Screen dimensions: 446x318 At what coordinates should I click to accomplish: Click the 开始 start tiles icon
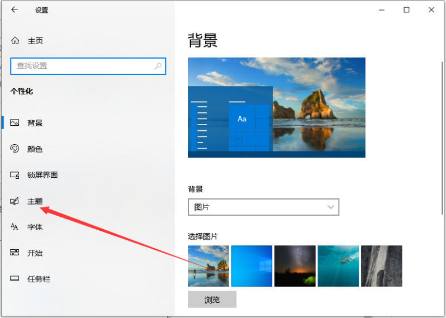click(x=15, y=253)
